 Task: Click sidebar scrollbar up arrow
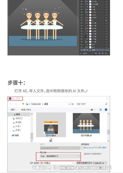(32, 114)
